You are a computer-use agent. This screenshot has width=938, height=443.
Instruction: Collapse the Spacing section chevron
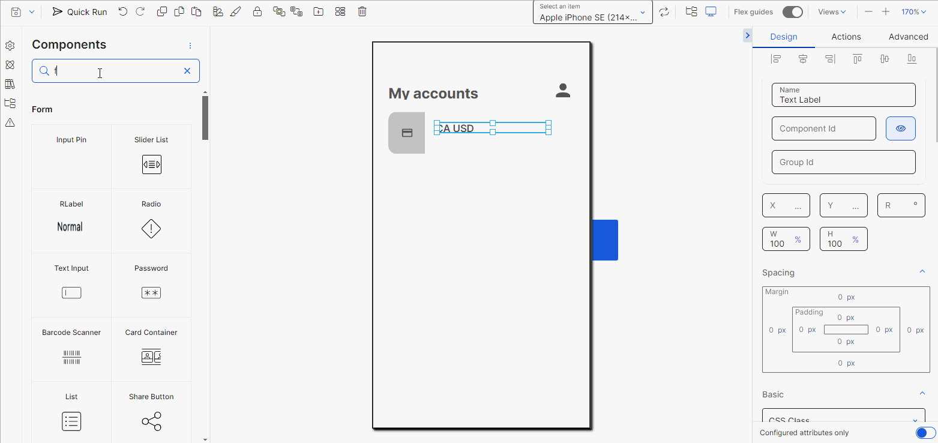point(922,271)
